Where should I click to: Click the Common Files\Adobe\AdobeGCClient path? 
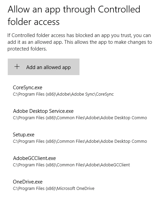point(71,165)
